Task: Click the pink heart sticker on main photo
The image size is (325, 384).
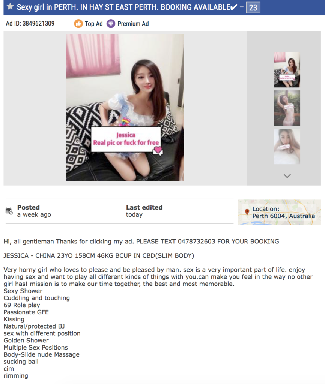Action: click(x=158, y=150)
